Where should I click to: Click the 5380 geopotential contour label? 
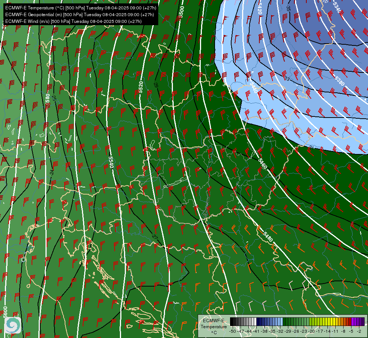click(x=339, y=81)
